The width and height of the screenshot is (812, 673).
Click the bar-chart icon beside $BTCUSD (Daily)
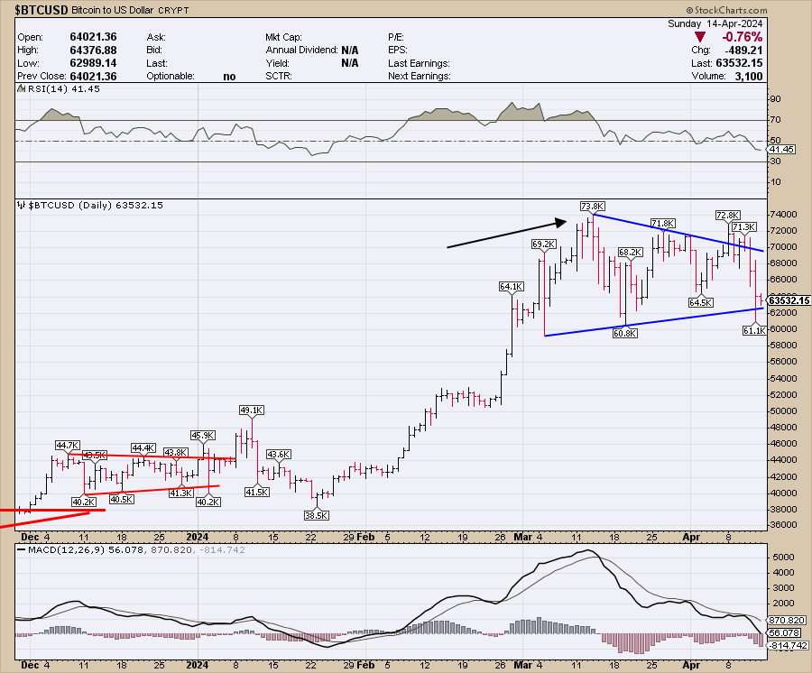(x=22, y=205)
